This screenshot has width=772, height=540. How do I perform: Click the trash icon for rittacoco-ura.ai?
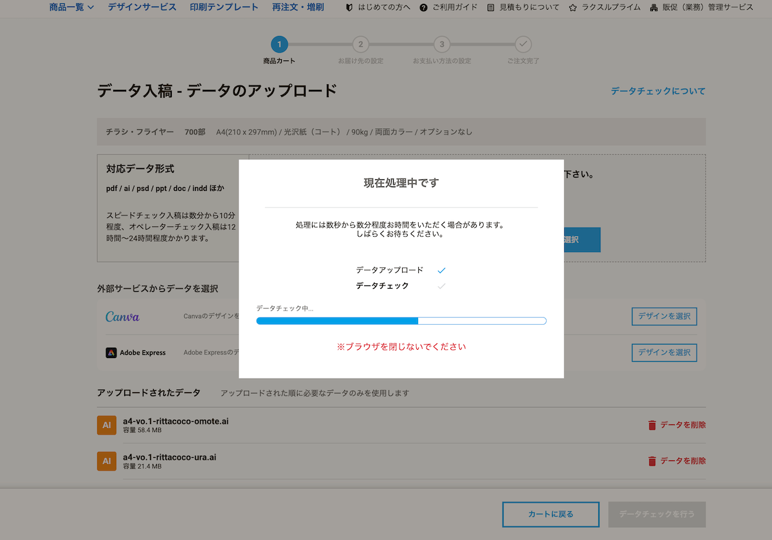click(652, 461)
